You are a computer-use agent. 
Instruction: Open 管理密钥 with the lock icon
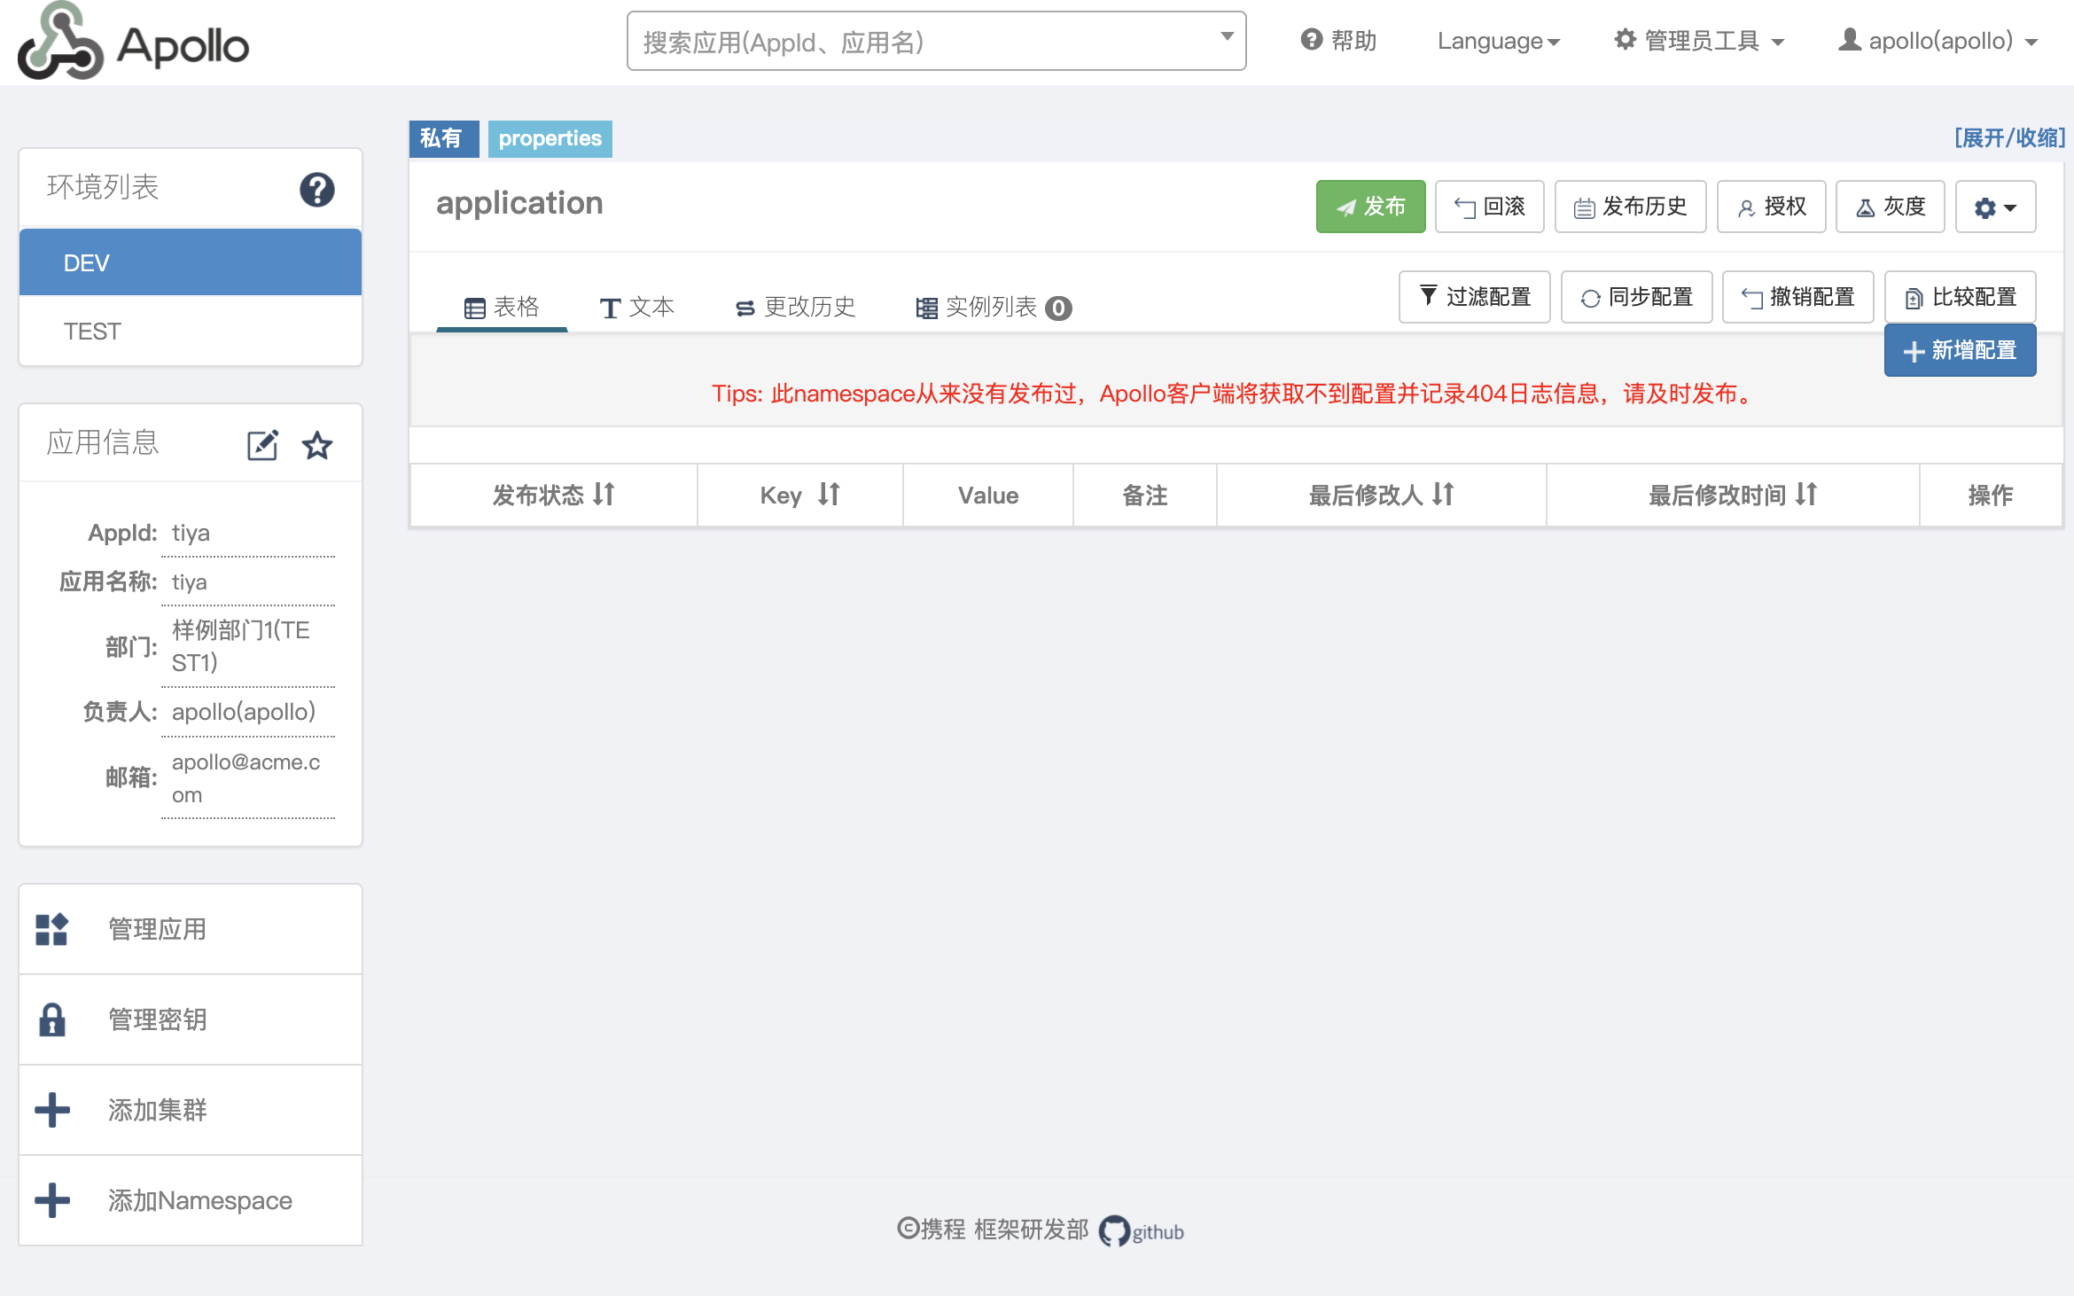[52, 1019]
